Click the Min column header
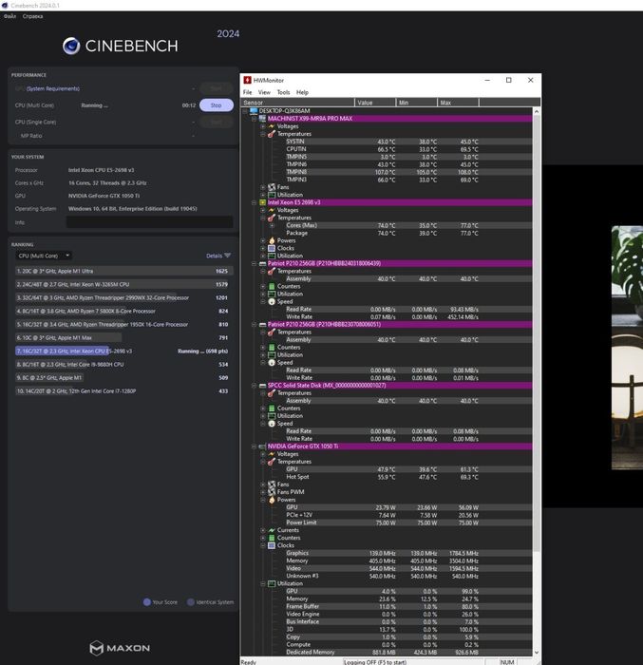The height and width of the screenshot is (665, 643). [417, 103]
